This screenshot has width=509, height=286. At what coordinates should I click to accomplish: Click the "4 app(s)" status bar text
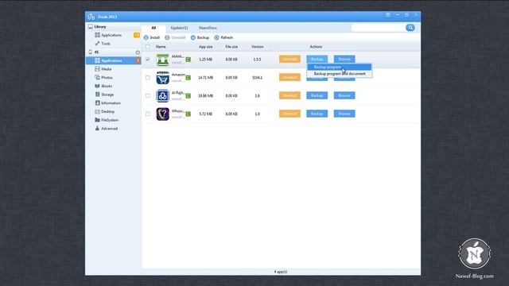pos(281,272)
